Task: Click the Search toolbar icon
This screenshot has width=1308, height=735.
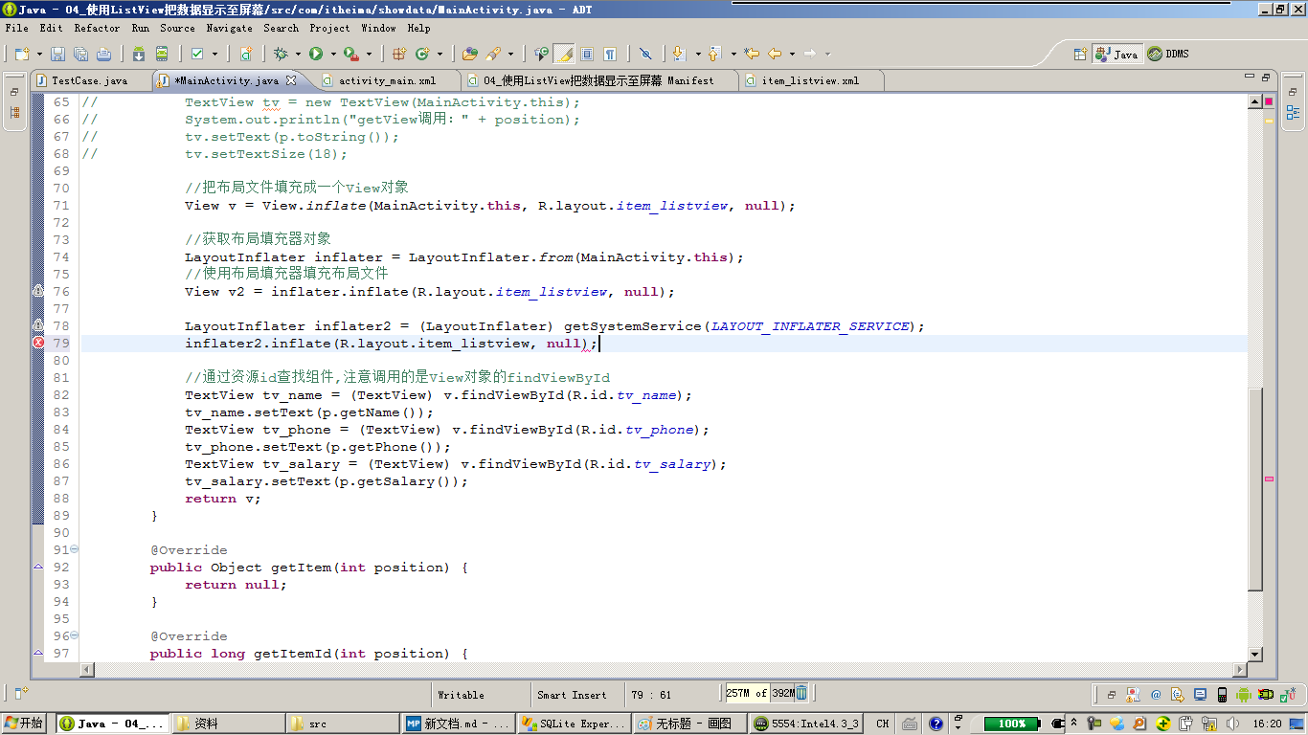Action: (x=494, y=55)
